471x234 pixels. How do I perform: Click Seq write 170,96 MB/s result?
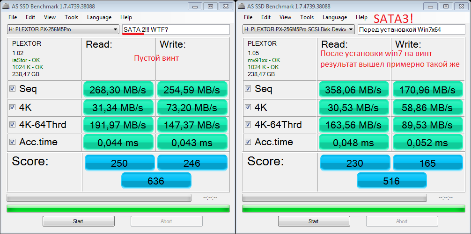428,89
